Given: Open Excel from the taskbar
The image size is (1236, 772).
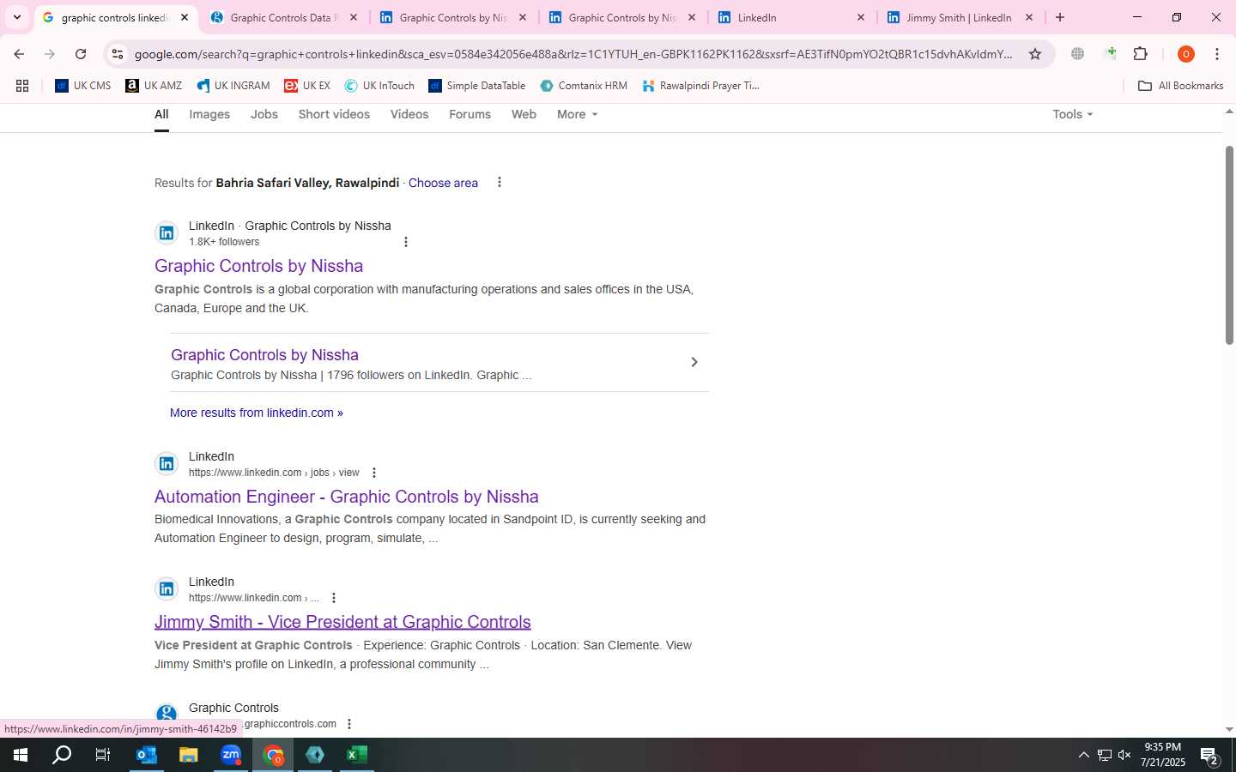Looking at the screenshot, I should coord(357,755).
